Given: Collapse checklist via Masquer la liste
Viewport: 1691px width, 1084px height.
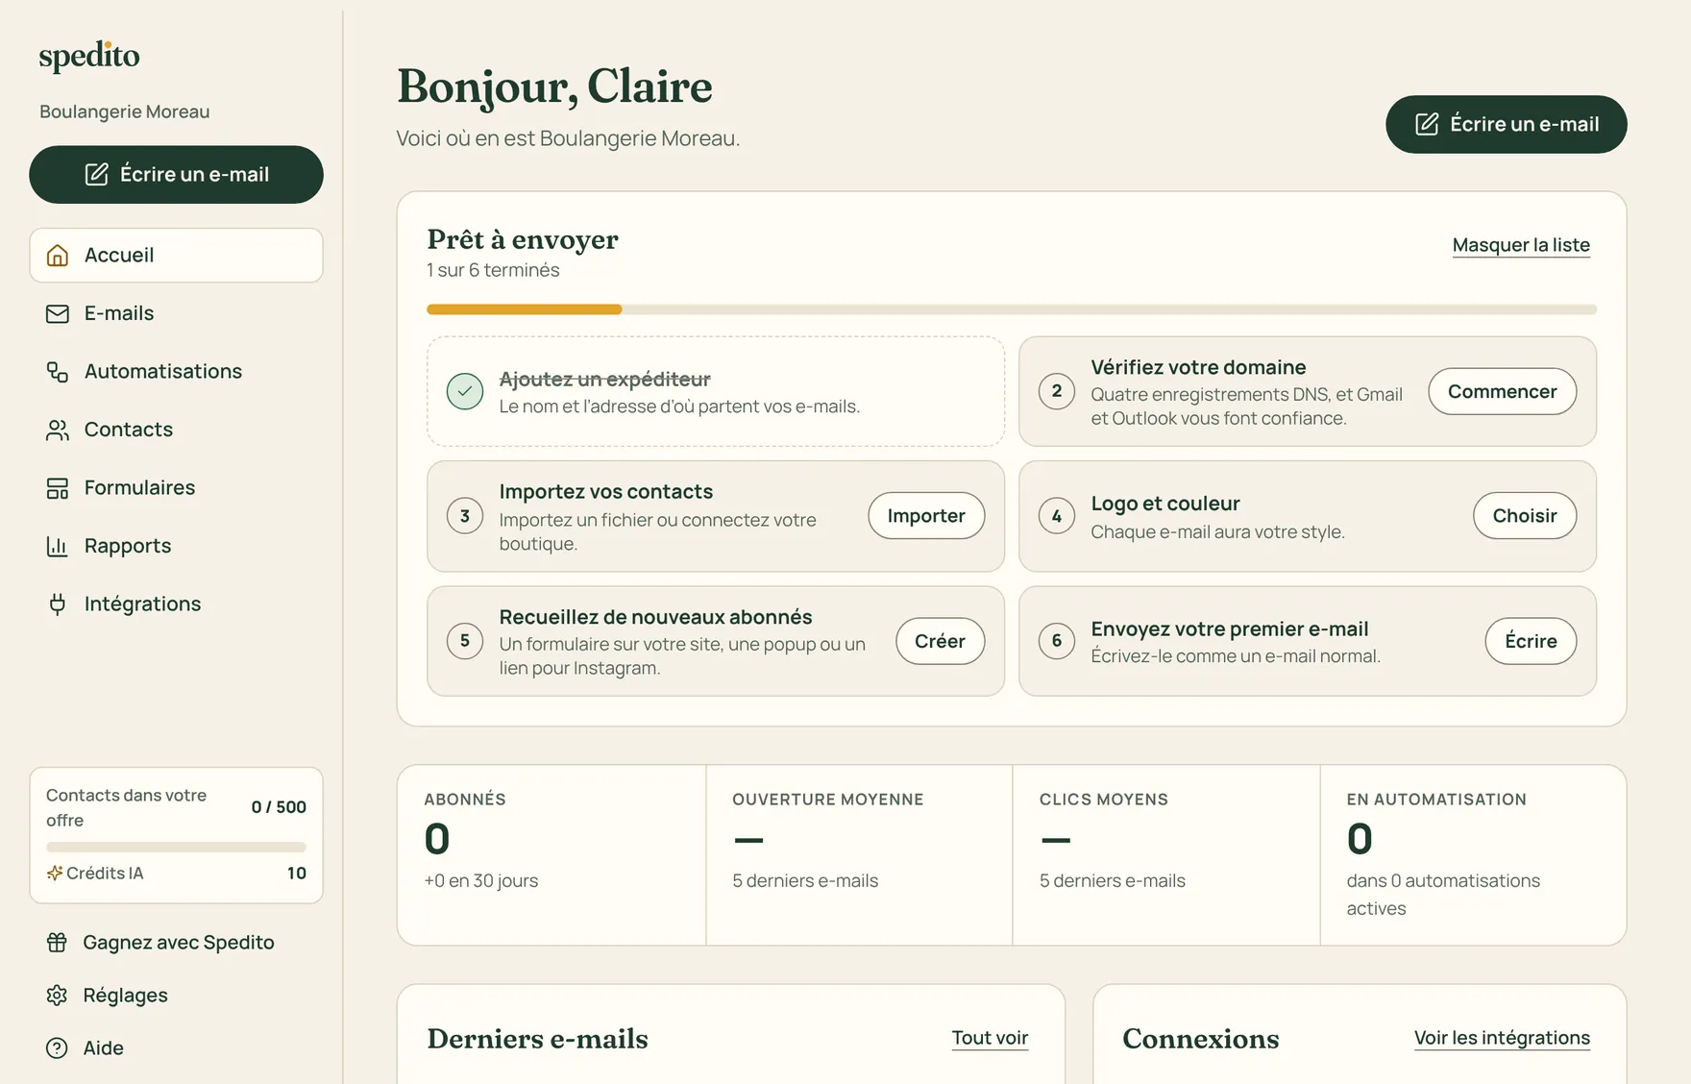Looking at the screenshot, I should click(x=1521, y=245).
